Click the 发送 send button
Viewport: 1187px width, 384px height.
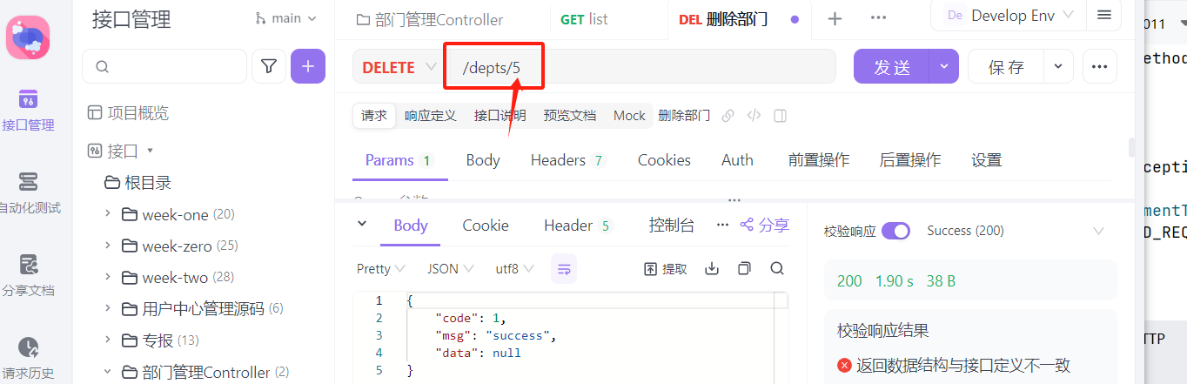[x=892, y=67]
